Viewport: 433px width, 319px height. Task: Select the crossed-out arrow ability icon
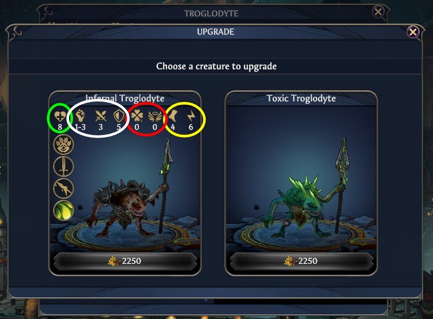pyautogui.click(x=64, y=188)
